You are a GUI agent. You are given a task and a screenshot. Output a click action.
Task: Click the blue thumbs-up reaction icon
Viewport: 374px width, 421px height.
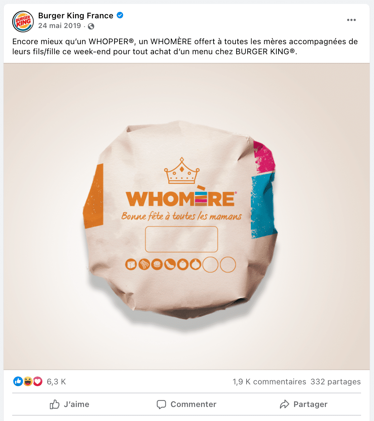coord(18,381)
